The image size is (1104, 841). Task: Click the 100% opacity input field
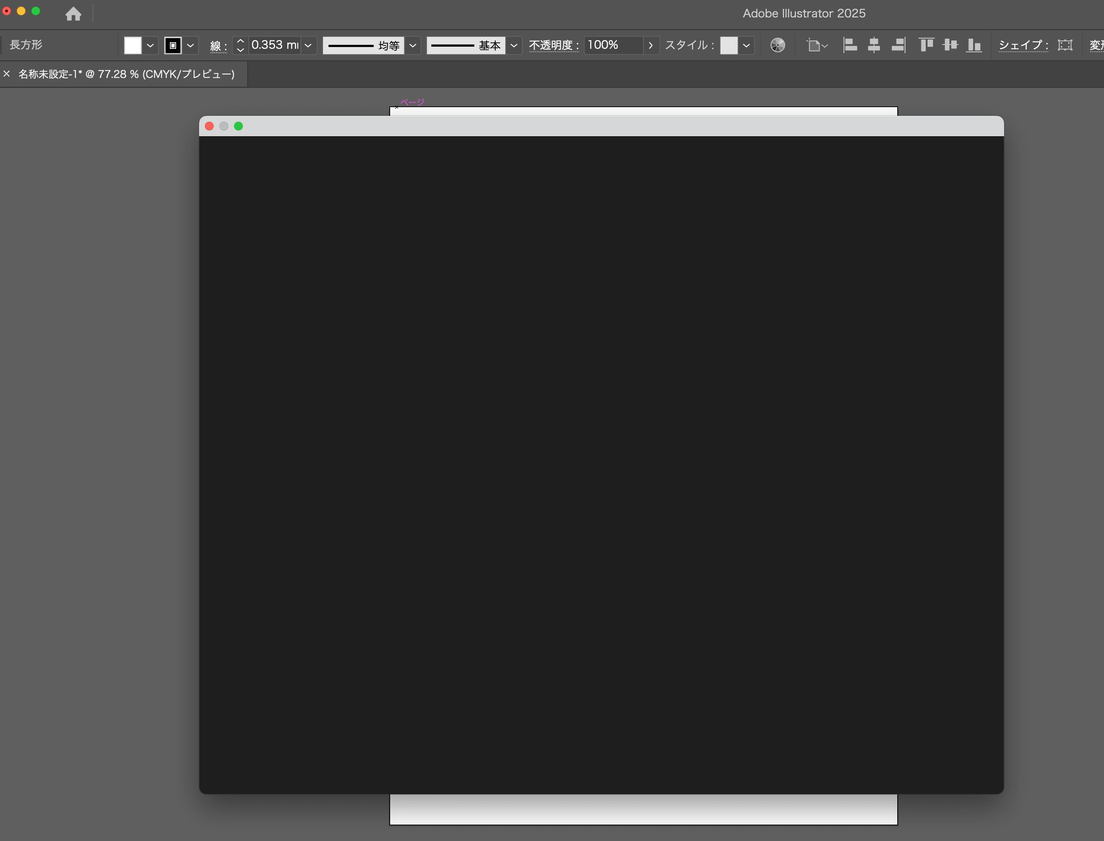(x=613, y=45)
